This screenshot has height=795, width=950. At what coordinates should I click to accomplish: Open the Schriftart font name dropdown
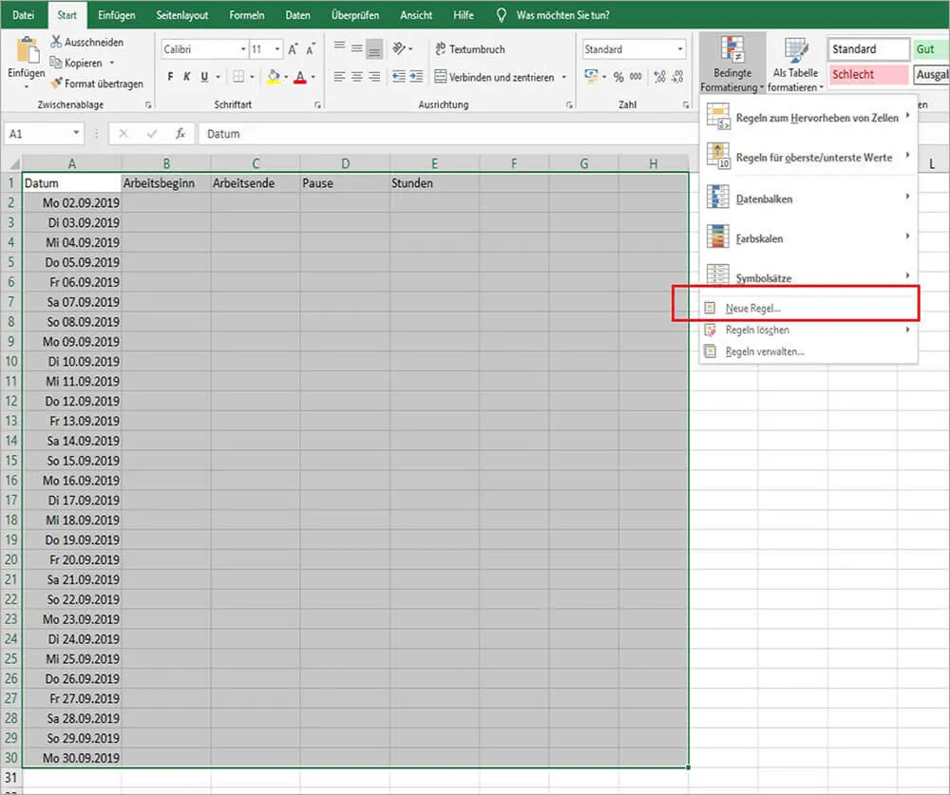tap(243, 48)
